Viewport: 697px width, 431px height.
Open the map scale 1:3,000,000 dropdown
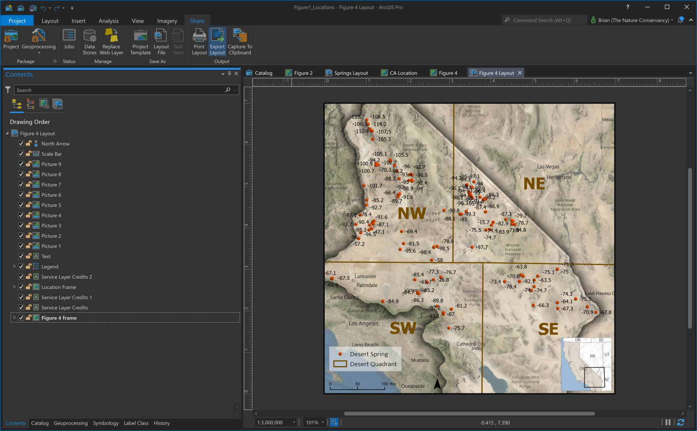[294, 422]
